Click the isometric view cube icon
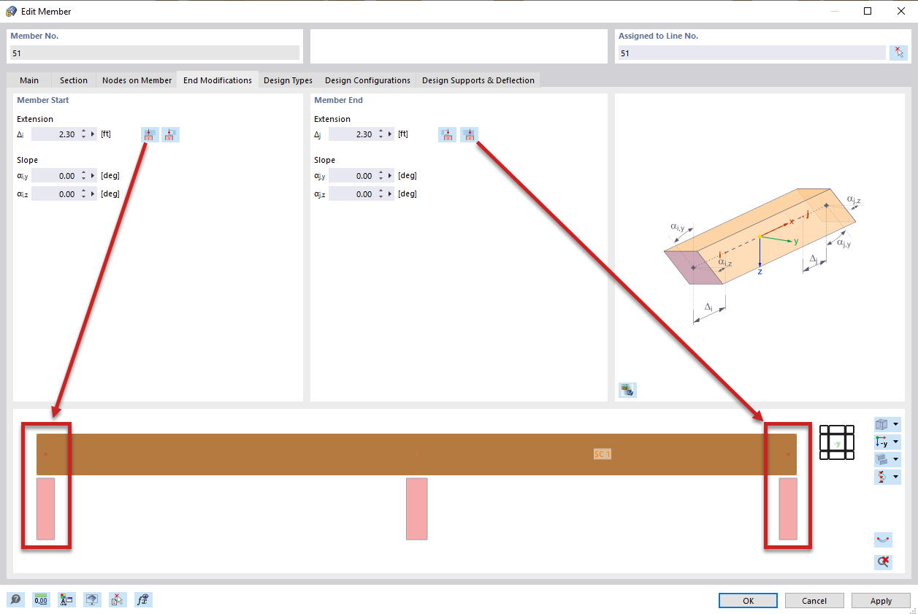Image resolution: width=918 pixels, height=614 pixels. [882, 423]
